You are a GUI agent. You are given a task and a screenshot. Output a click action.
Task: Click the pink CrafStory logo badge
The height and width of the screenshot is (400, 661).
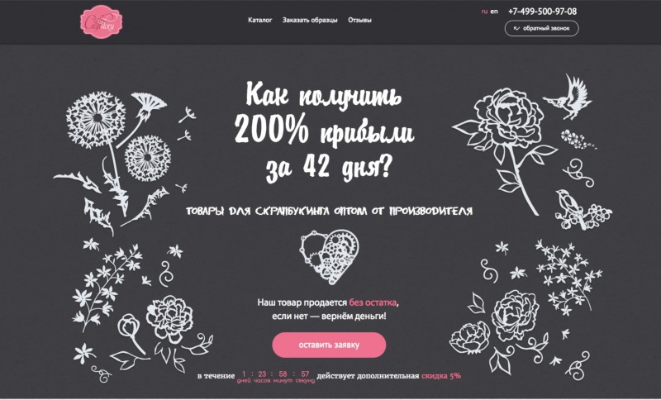pos(101,21)
